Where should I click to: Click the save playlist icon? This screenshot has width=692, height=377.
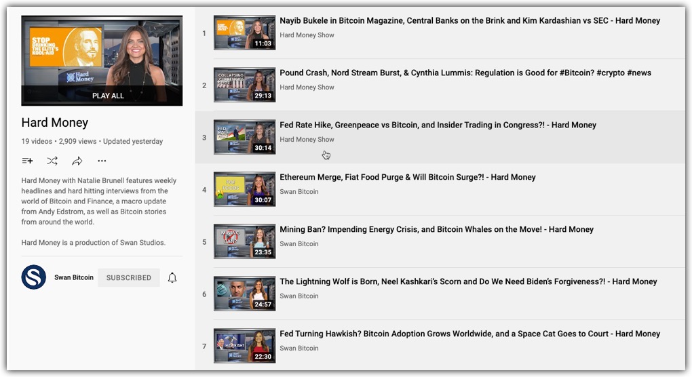click(27, 161)
